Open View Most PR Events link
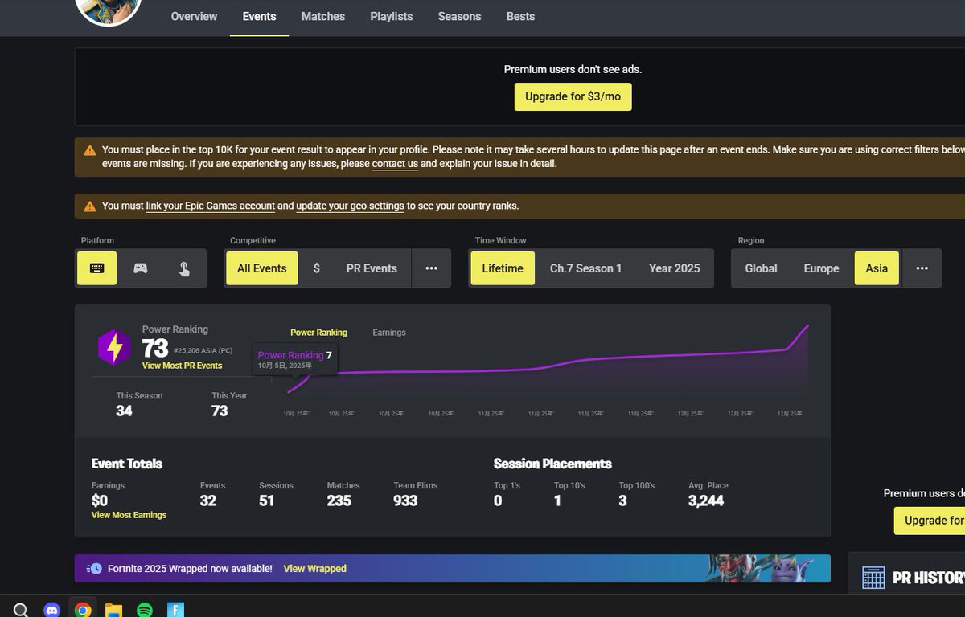 pyautogui.click(x=182, y=366)
